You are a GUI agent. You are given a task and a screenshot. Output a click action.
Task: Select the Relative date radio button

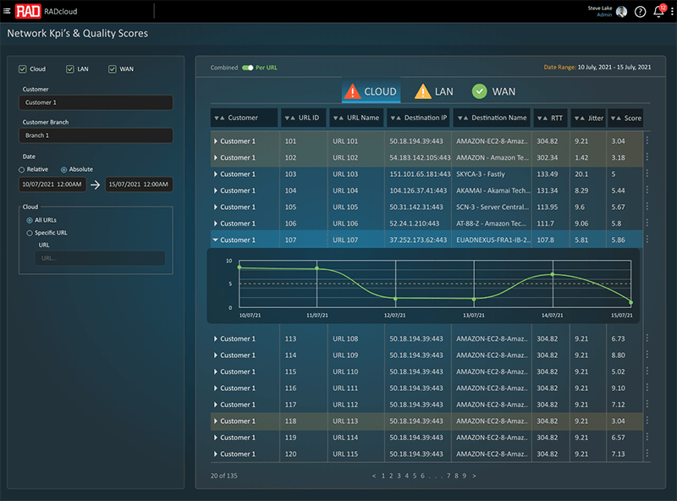pos(23,169)
